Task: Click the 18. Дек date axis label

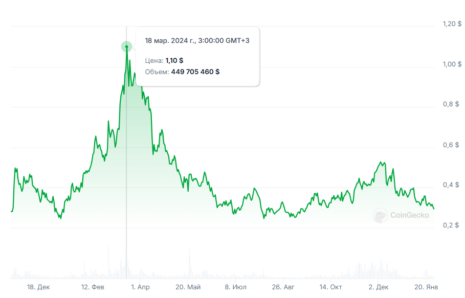Action: (39, 287)
